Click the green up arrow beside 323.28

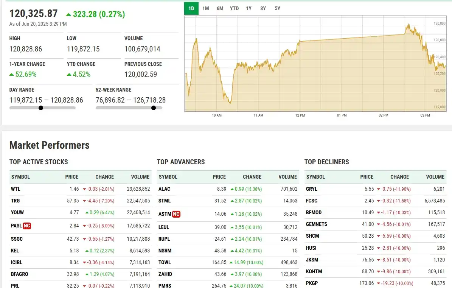(68, 14)
